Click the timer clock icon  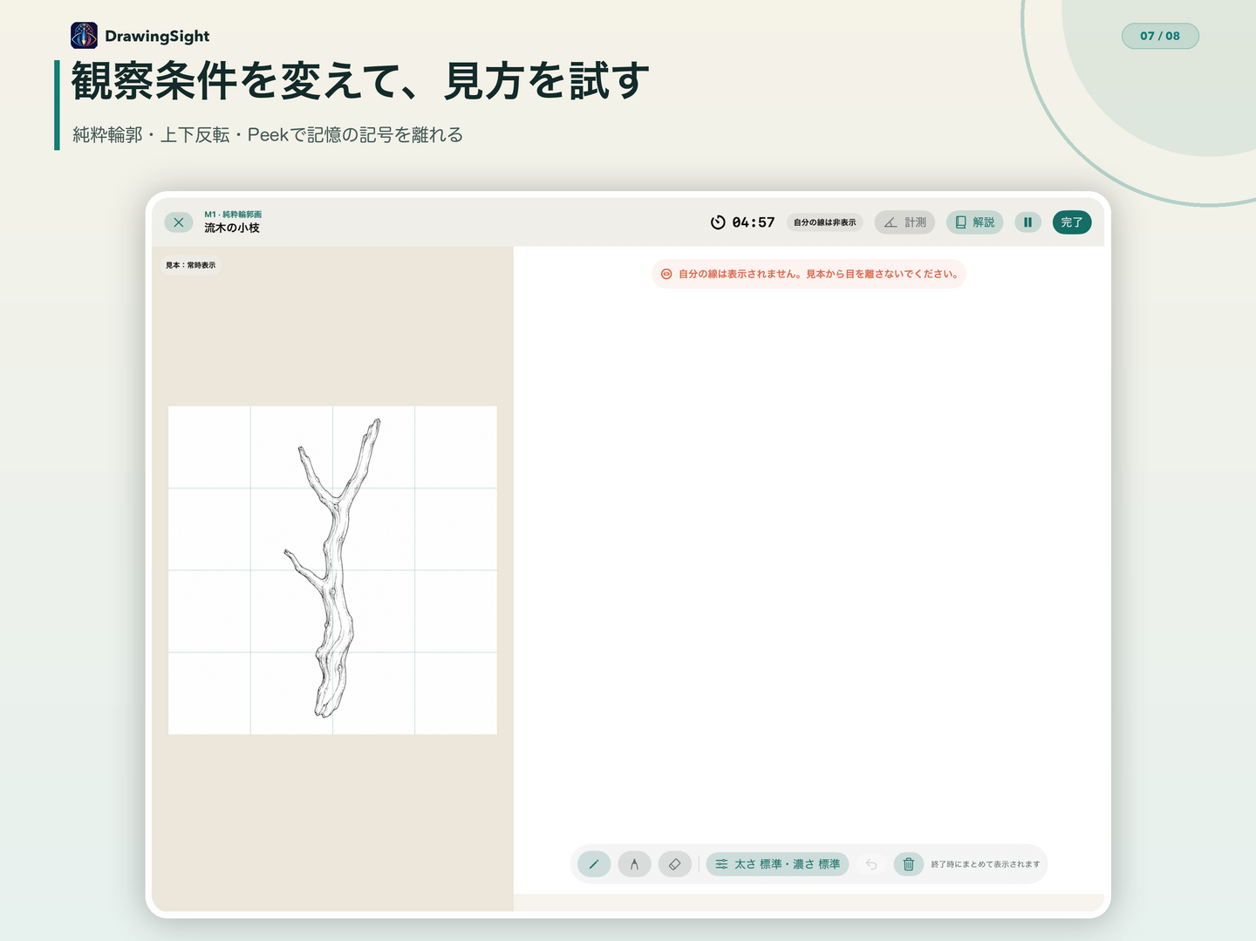pyautogui.click(x=718, y=222)
